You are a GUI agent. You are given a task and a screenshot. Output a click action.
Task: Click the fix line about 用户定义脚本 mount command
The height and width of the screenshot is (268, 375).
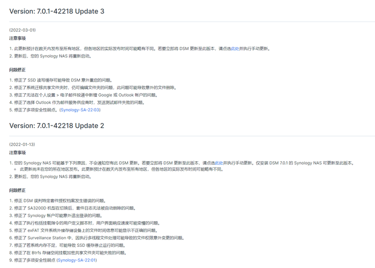(85, 223)
